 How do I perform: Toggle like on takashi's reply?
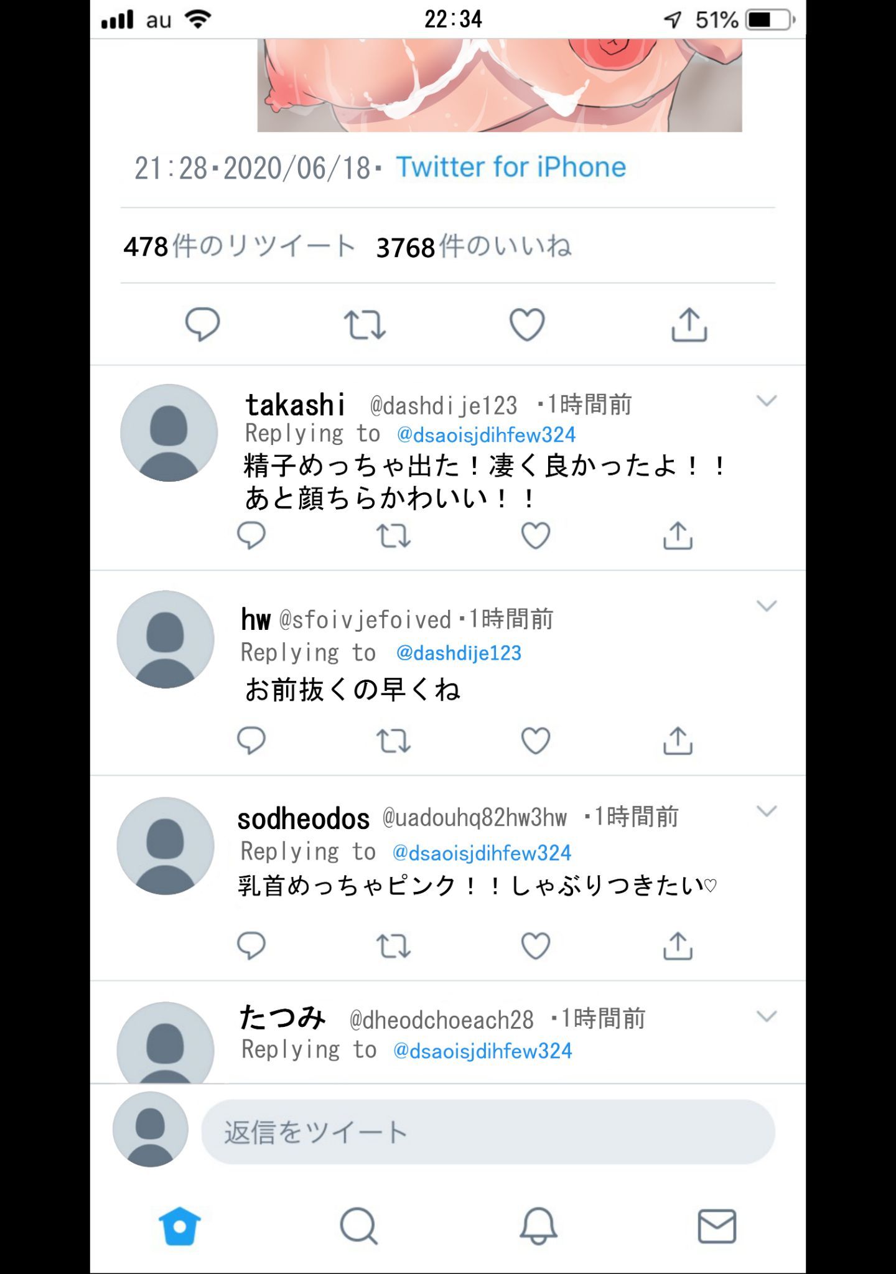tap(536, 535)
